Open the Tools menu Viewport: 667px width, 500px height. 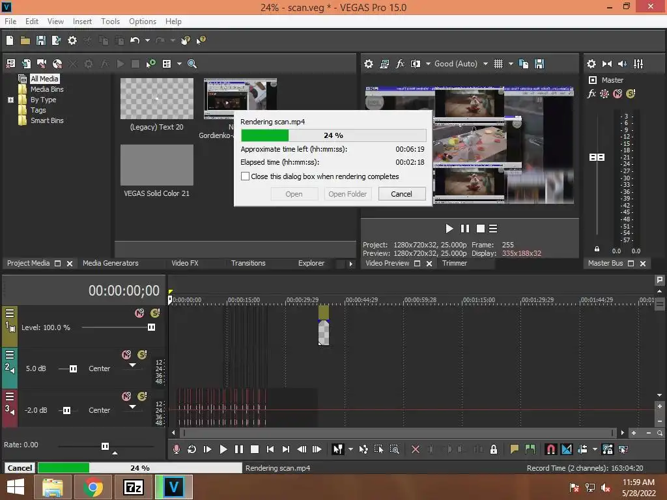110,21
